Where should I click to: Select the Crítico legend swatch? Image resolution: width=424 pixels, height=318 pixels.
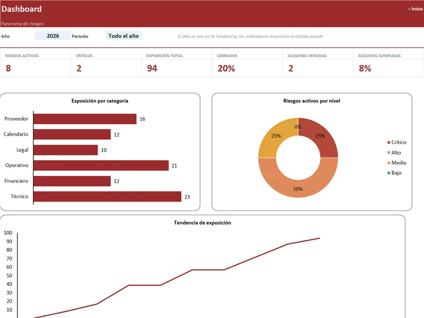click(x=389, y=142)
